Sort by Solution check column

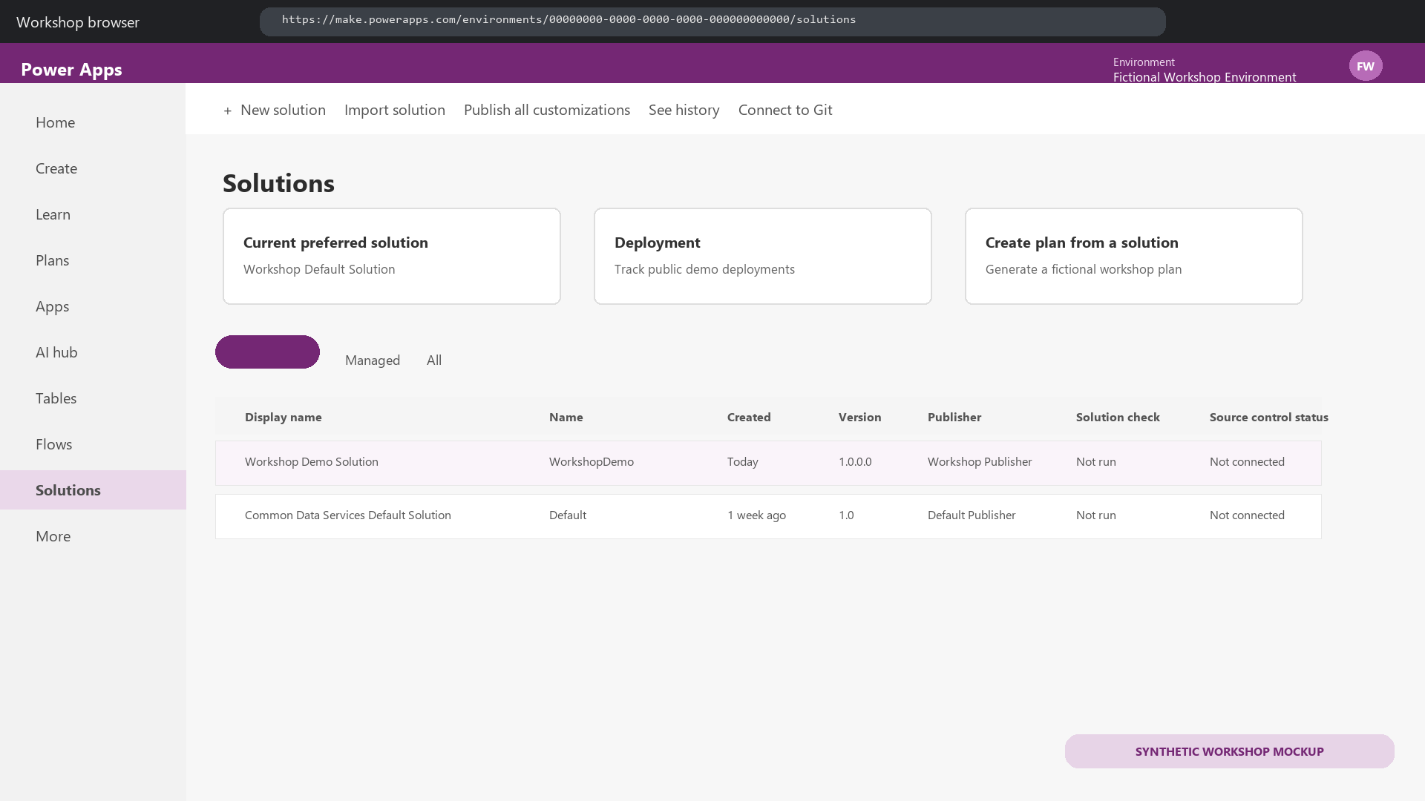click(1118, 417)
